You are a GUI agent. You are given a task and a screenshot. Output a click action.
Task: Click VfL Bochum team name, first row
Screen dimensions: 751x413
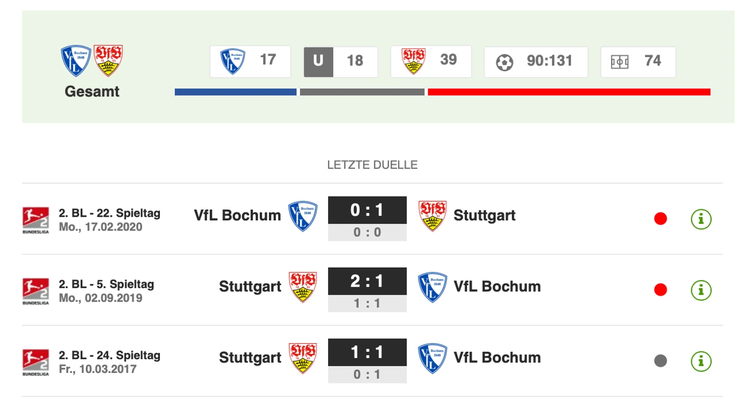pos(237,215)
